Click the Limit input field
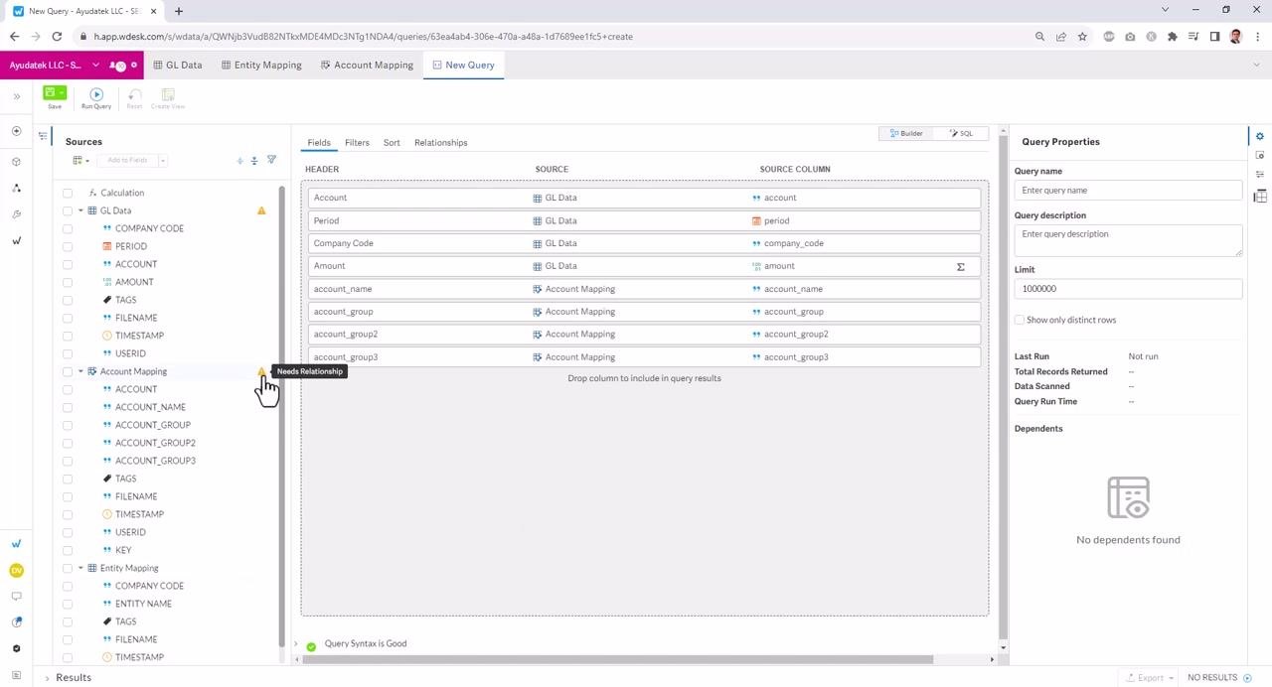The height and width of the screenshot is (687, 1272). click(x=1128, y=289)
